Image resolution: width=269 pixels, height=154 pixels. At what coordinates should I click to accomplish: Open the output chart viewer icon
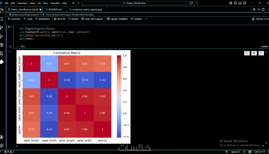pyautogui.click(x=254, y=53)
